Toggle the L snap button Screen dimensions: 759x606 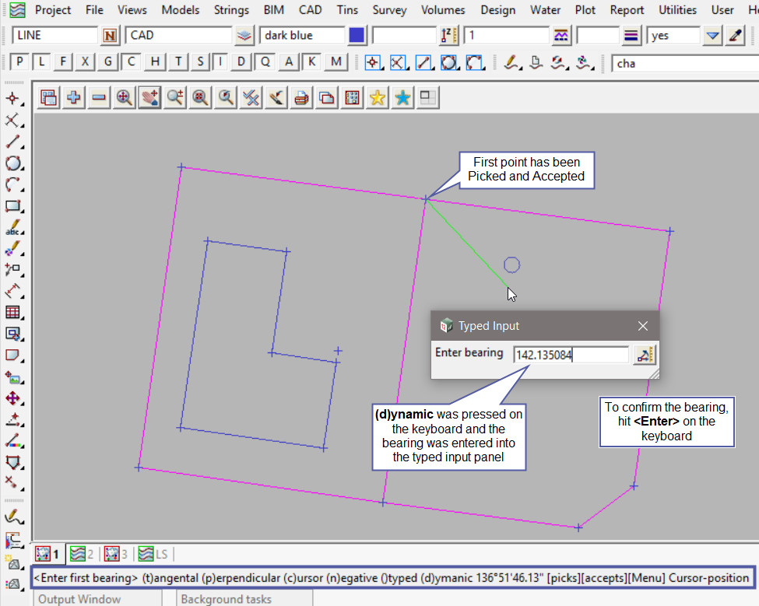[41, 62]
